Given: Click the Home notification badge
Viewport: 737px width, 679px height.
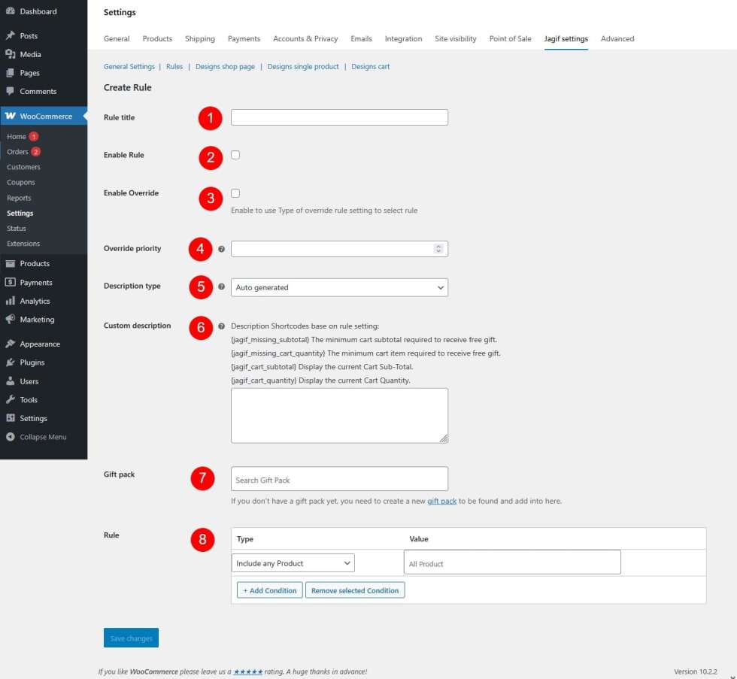Looking at the screenshot, I should (33, 136).
